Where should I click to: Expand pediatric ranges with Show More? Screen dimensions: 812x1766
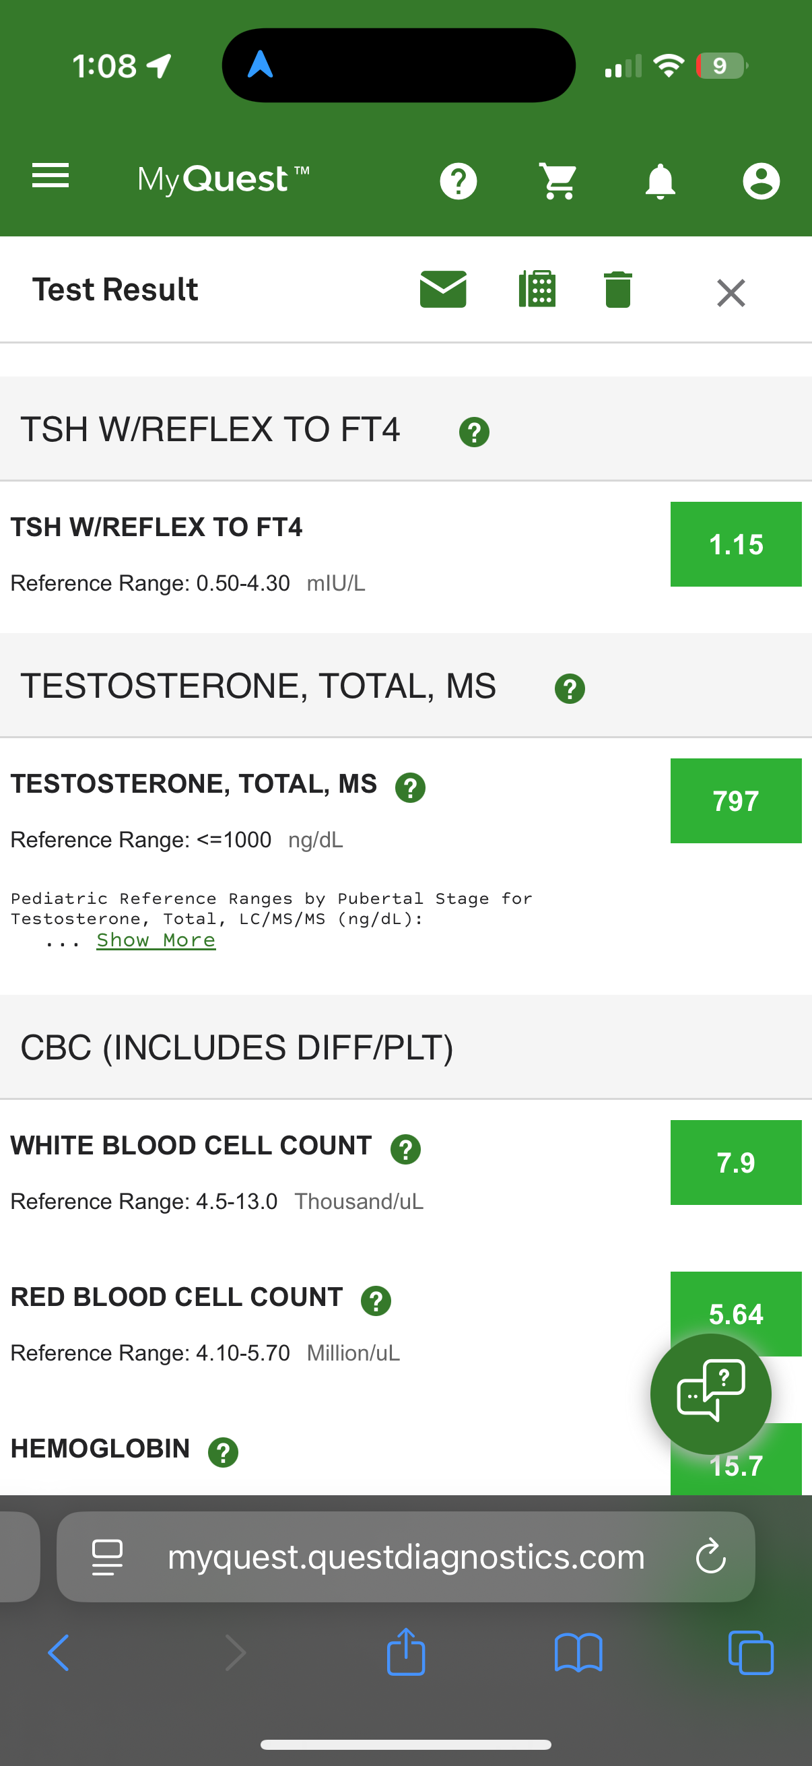(156, 940)
